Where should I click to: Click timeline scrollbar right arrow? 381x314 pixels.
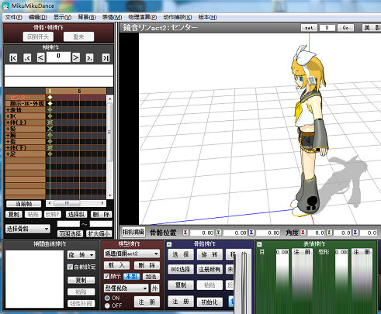[102, 203]
